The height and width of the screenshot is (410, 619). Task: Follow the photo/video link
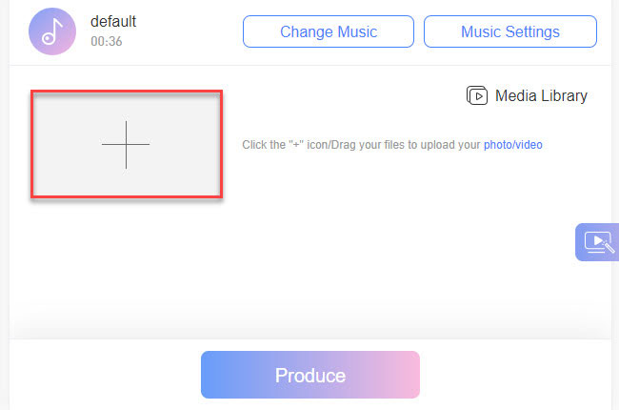(513, 145)
